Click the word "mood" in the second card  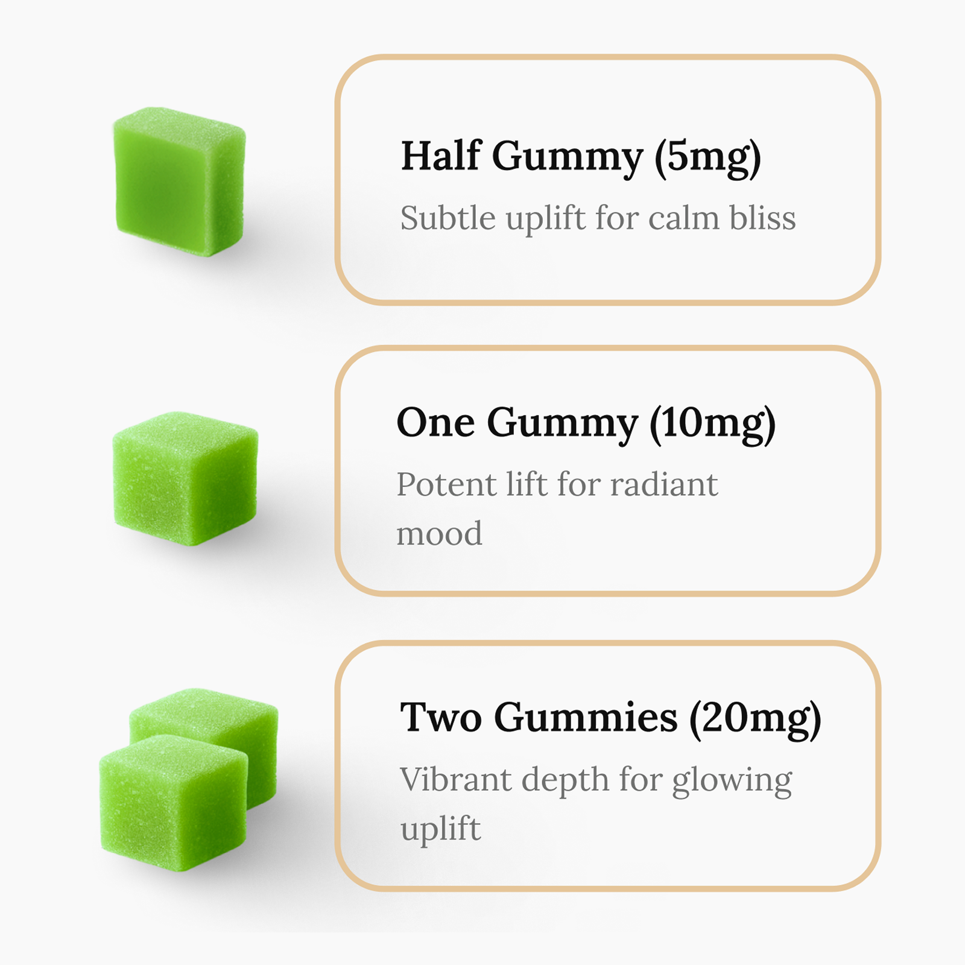point(439,534)
